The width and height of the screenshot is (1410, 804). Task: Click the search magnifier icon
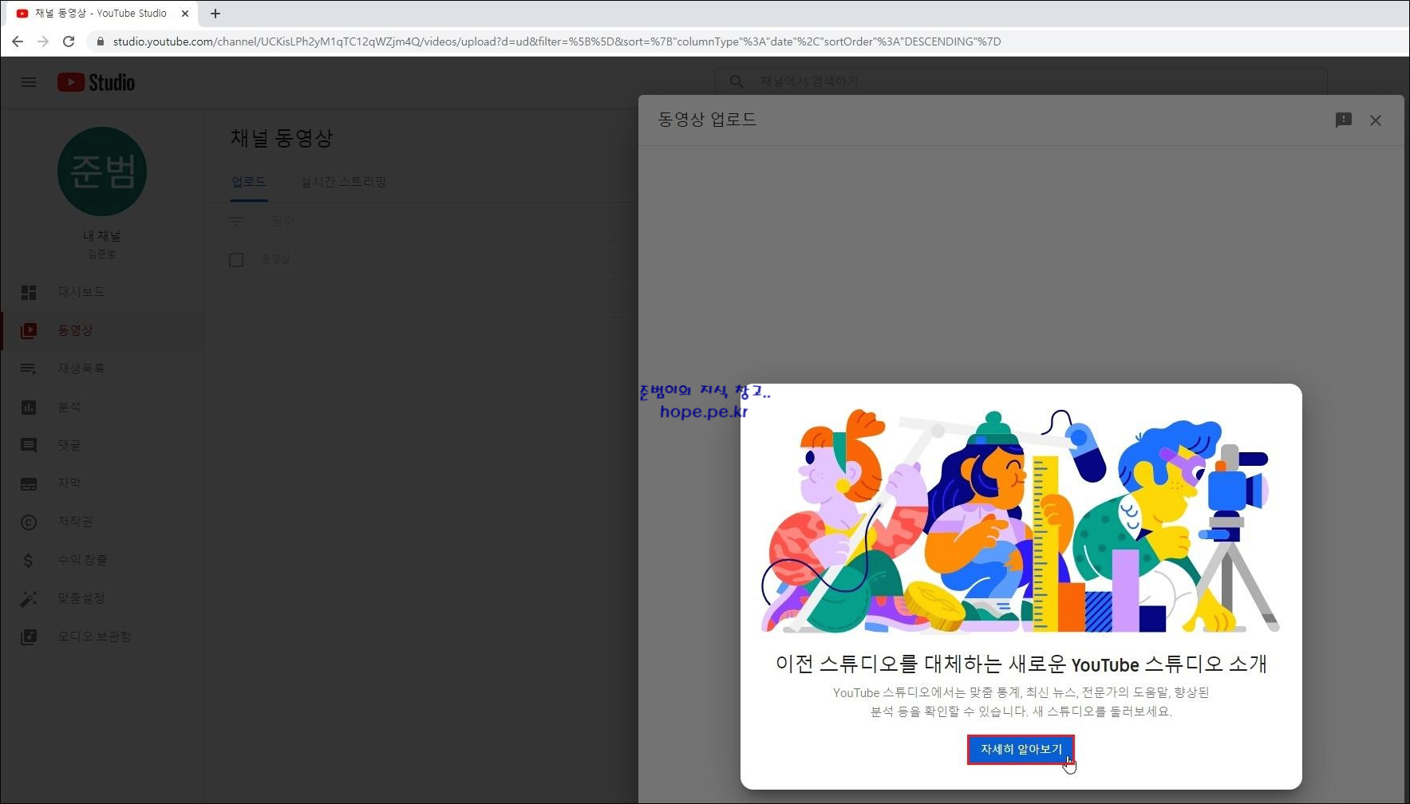737,81
